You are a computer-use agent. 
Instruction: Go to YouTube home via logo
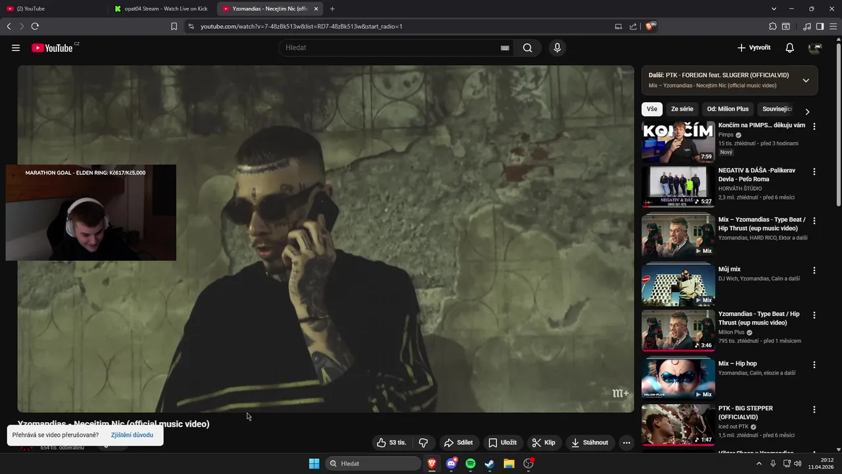point(52,47)
